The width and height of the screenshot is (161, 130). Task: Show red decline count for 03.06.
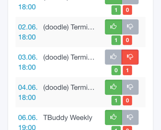tap(127, 71)
